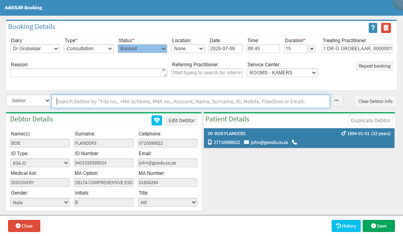Open the blue help question mark icon
The height and width of the screenshot is (236, 403).
coord(373,28)
